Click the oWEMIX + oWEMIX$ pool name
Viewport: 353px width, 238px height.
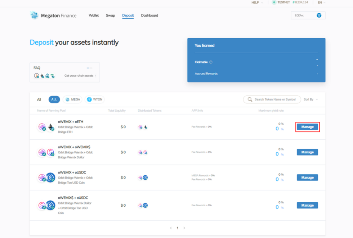74,147
